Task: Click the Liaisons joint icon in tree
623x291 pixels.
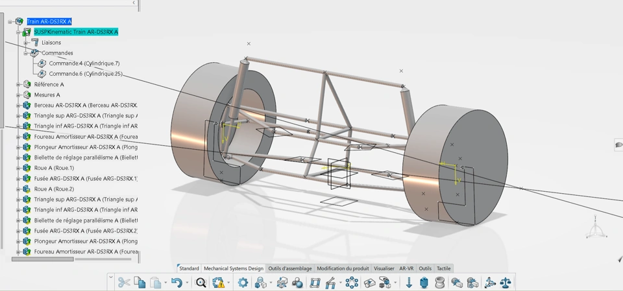Action: [x=34, y=42]
